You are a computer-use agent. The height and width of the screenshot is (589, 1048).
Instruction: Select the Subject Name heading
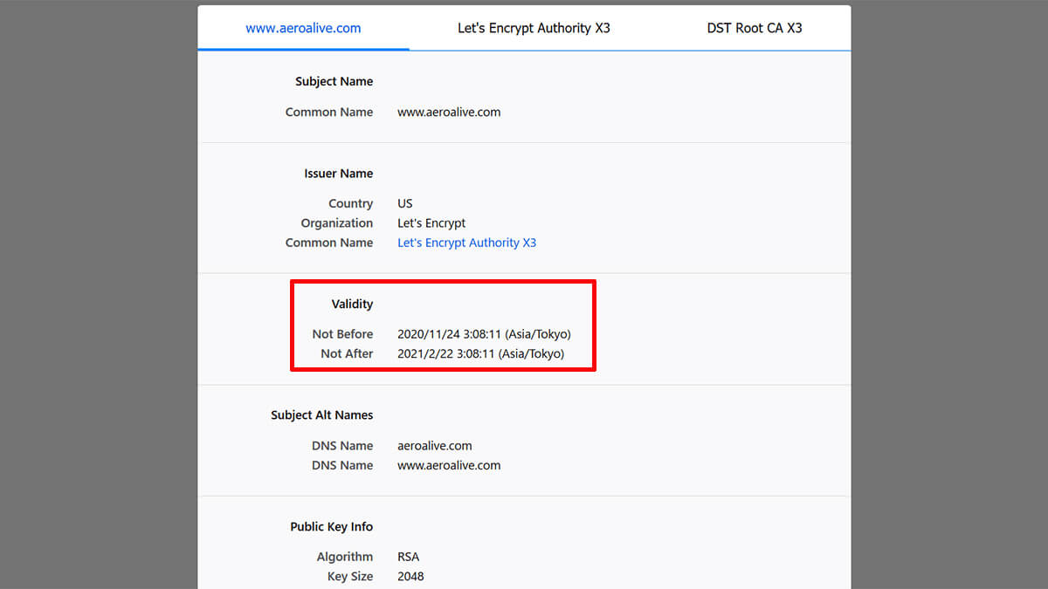pos(334,81)
